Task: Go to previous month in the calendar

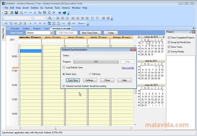Action: (x=139, y=37)
